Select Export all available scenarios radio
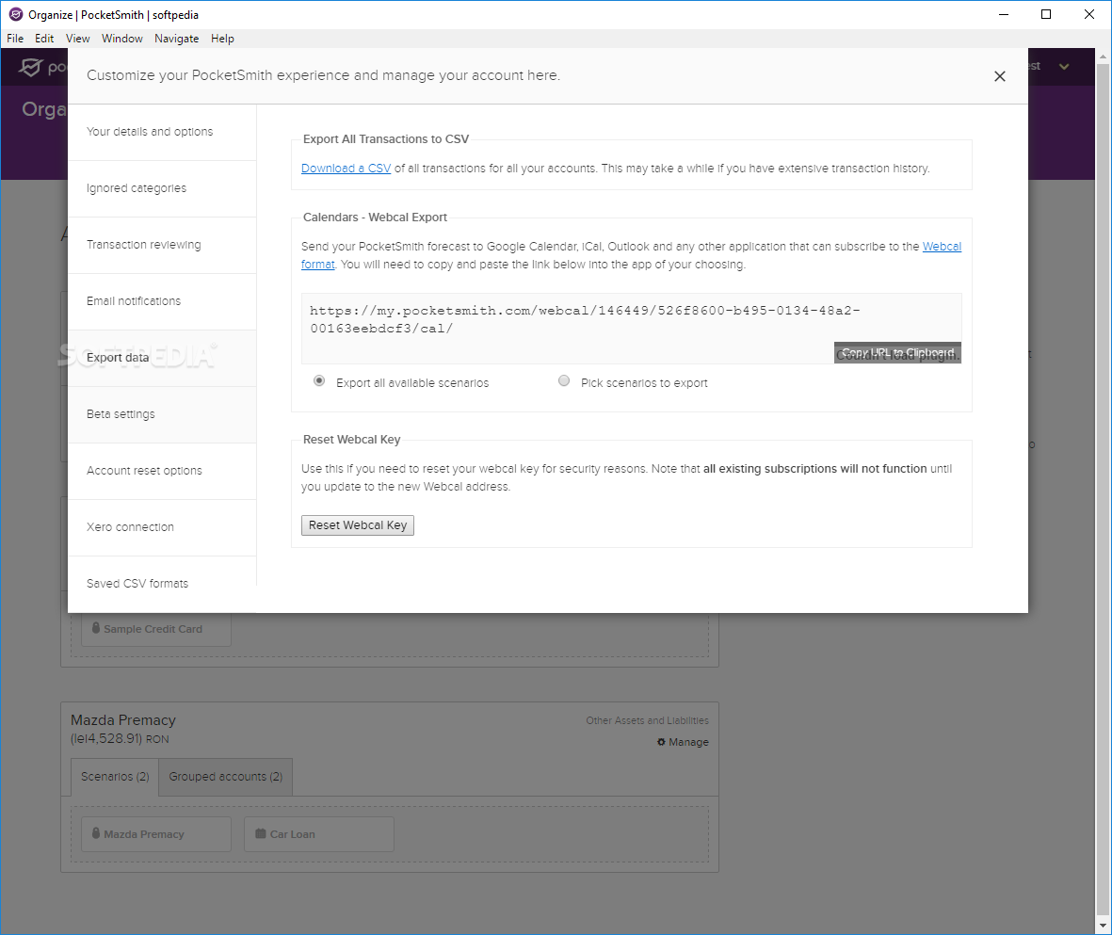 [x=320, y=381]
